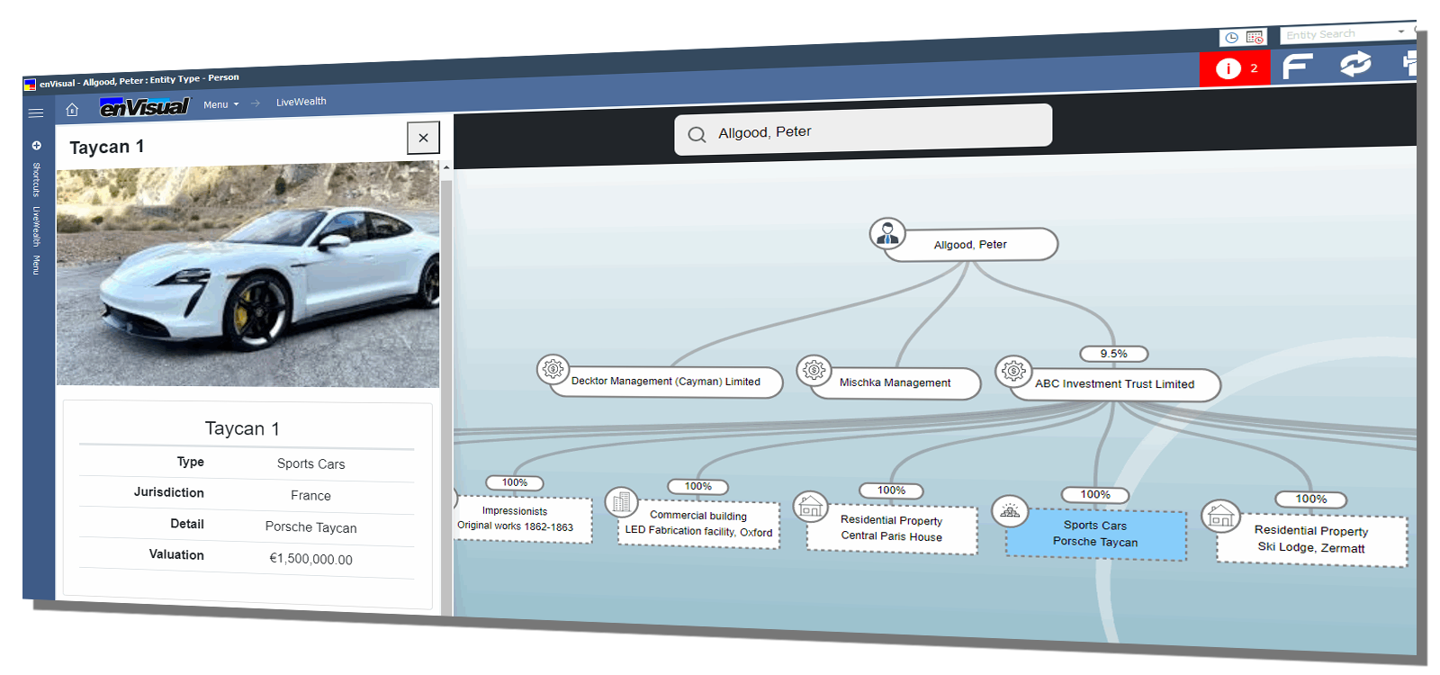
Task: Click the LiveWealth breadcrumb in the toolbar
Action: pos(301,102)
